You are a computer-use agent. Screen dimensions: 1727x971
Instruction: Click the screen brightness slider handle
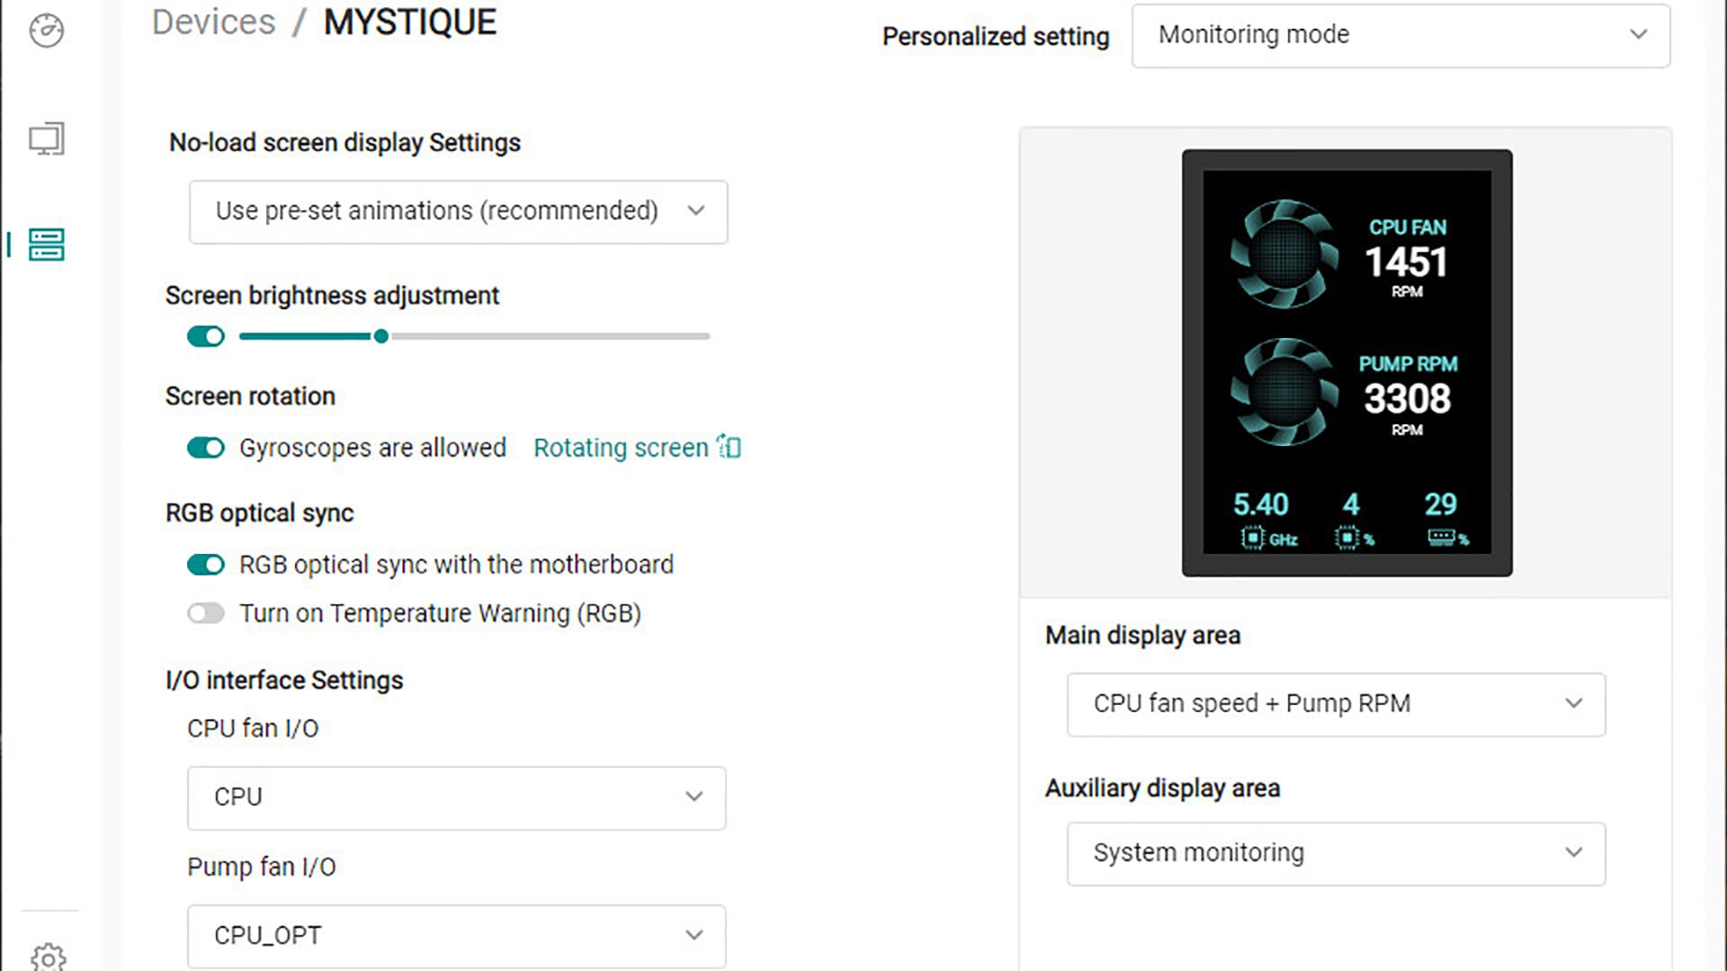tap(381, 336)
